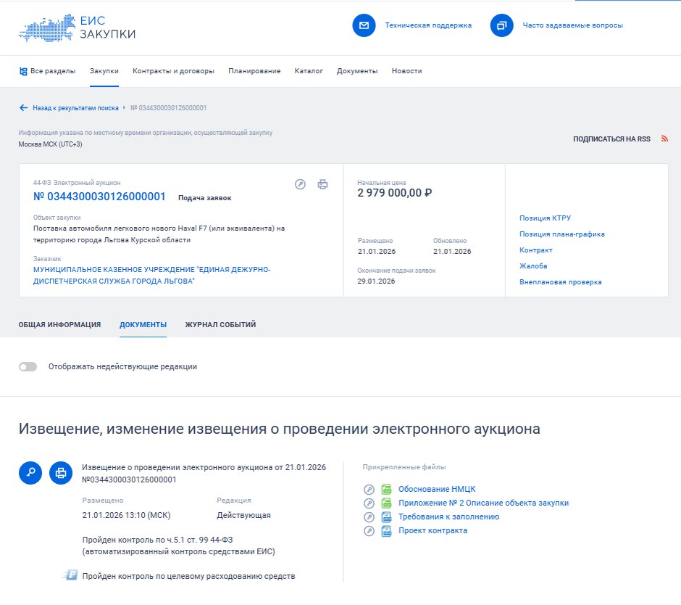The width and height of the screenshot is (681, 605).
Task: Open the customer МУНИЦИПАЛЬНОЕ КАЗЕННОЕ УЧРЕЖДЕНИЕ link
Action: [152, 276]
